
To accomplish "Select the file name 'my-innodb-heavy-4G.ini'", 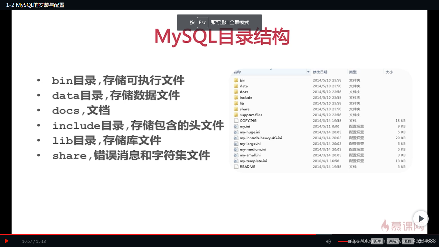I will (261, 138).
